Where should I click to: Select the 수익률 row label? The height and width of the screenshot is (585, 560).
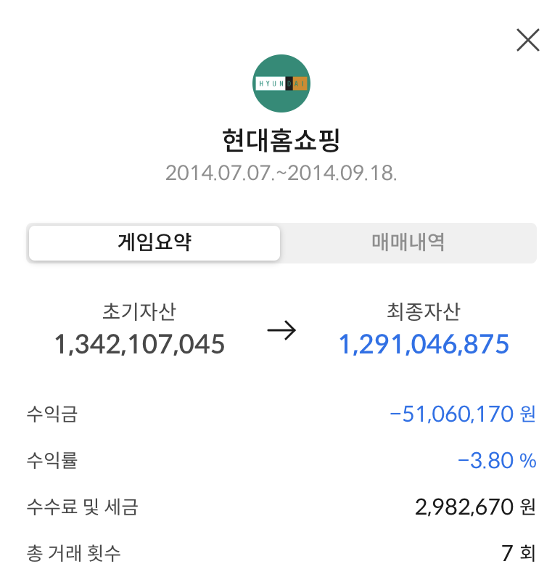coord(52,460)
